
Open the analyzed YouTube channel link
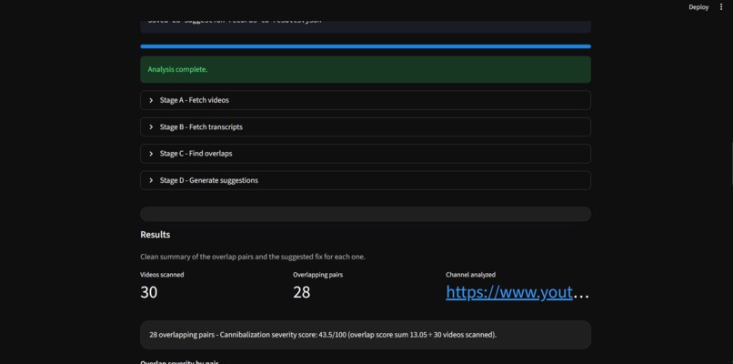click(x=509, y=292)
